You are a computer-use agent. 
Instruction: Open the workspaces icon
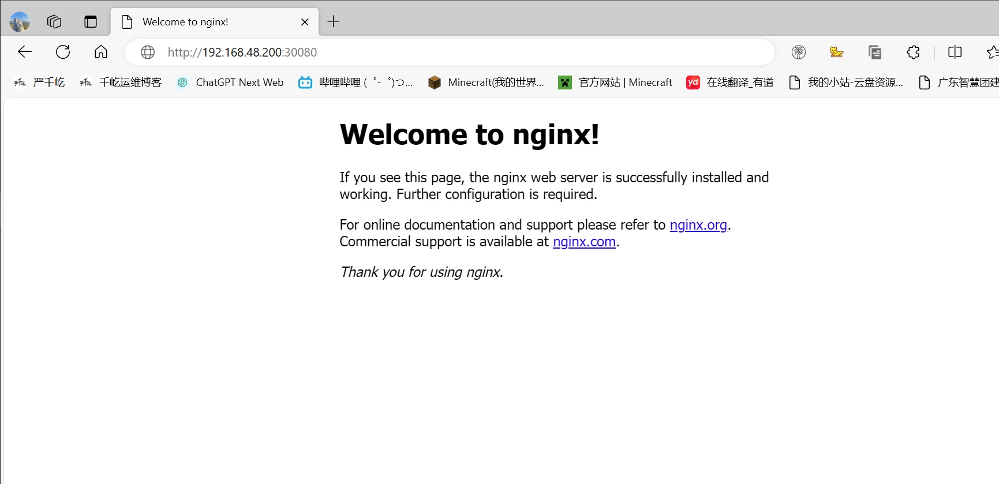coord(54,22)
